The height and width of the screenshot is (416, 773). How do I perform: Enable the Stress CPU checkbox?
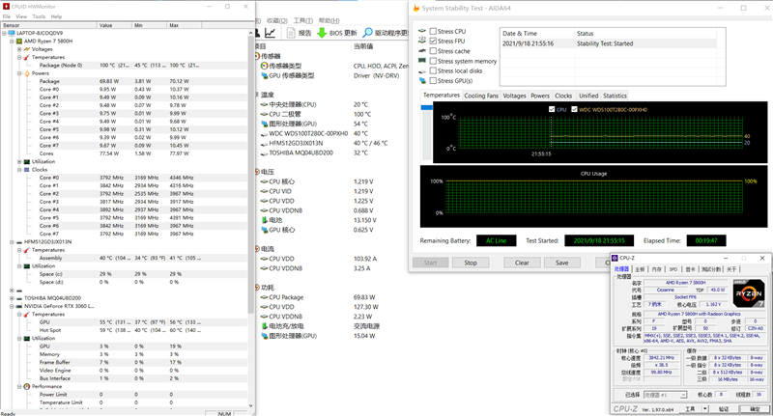433,31
